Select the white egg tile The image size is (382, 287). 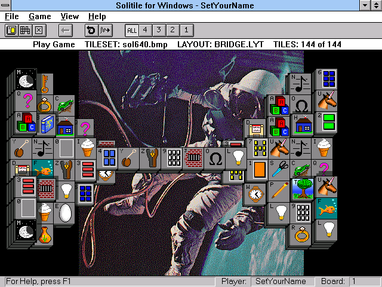(x=65, y=213)
